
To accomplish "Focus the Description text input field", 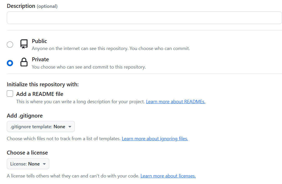I will click(144, 18).
